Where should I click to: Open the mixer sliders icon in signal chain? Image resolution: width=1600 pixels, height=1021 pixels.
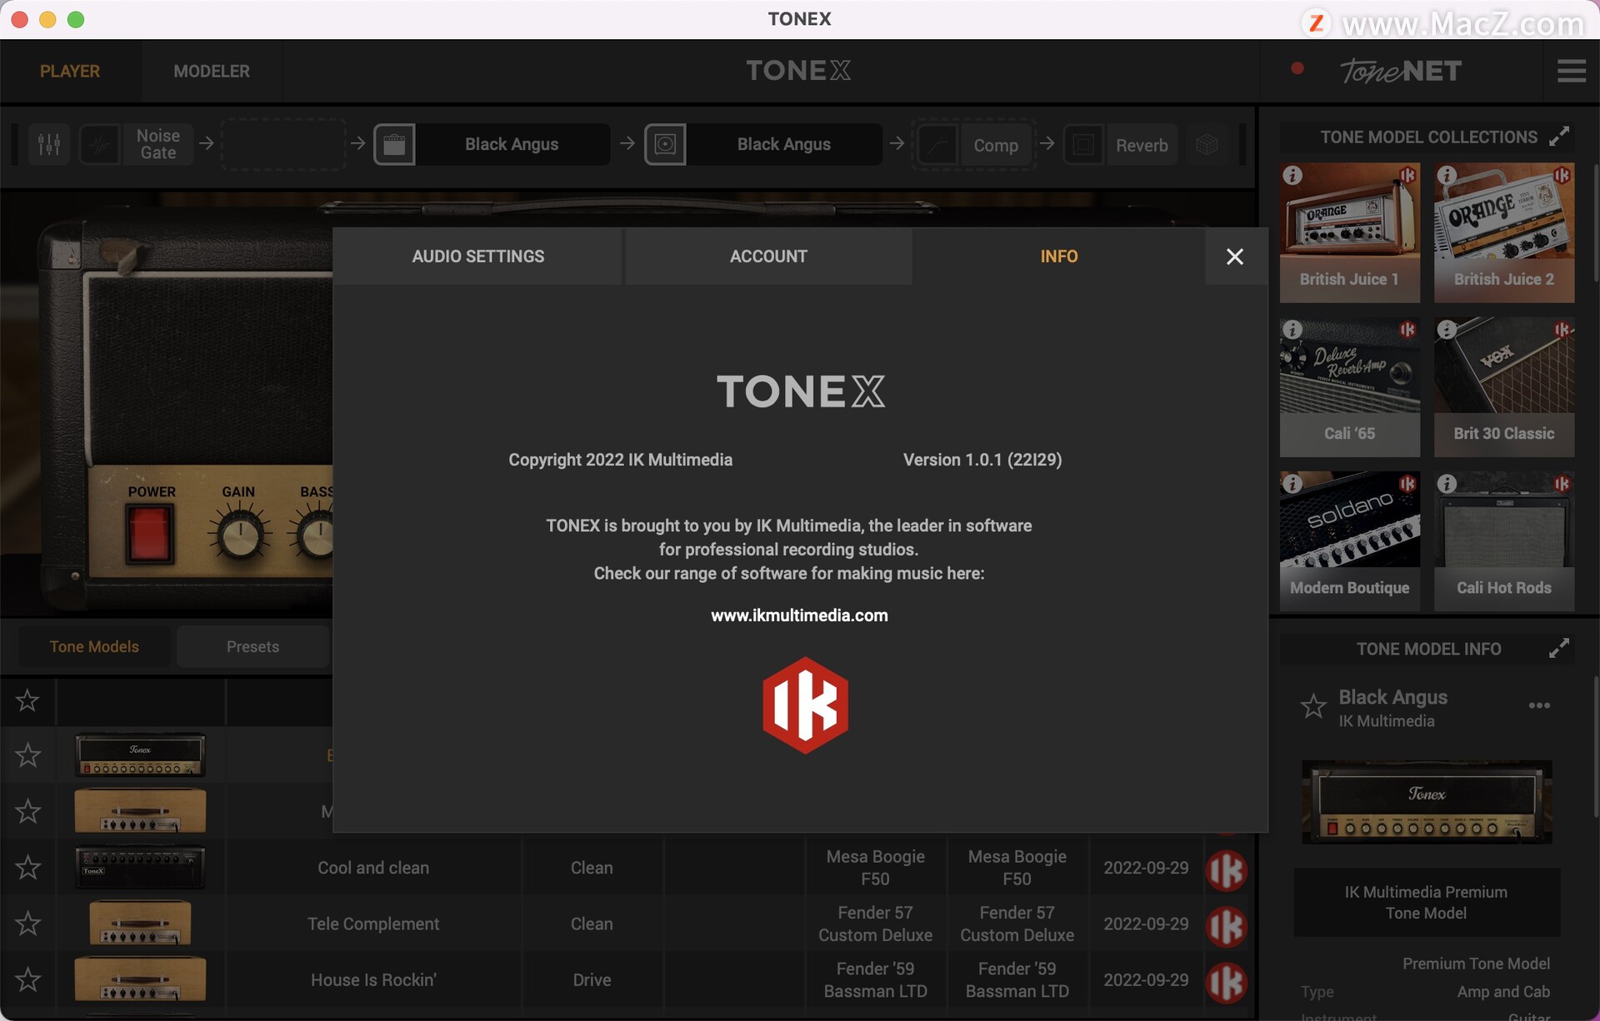click(x=49, y=145)
